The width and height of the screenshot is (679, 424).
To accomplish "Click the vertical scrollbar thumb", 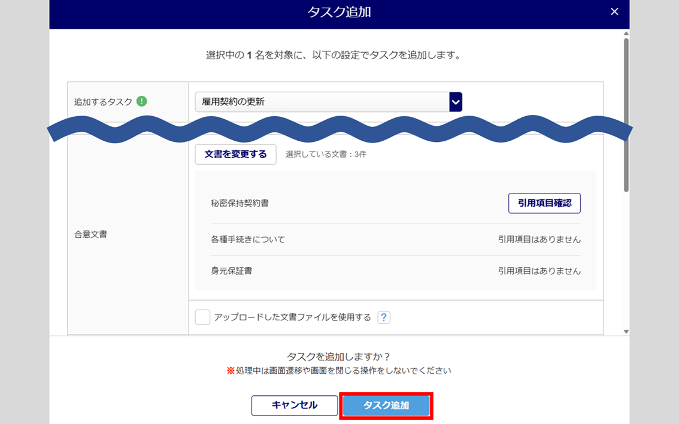I will 626,114.
